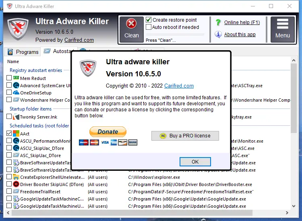Click the Programs tab icon
This screenshot has height=221, width=302.
(10, 52)
